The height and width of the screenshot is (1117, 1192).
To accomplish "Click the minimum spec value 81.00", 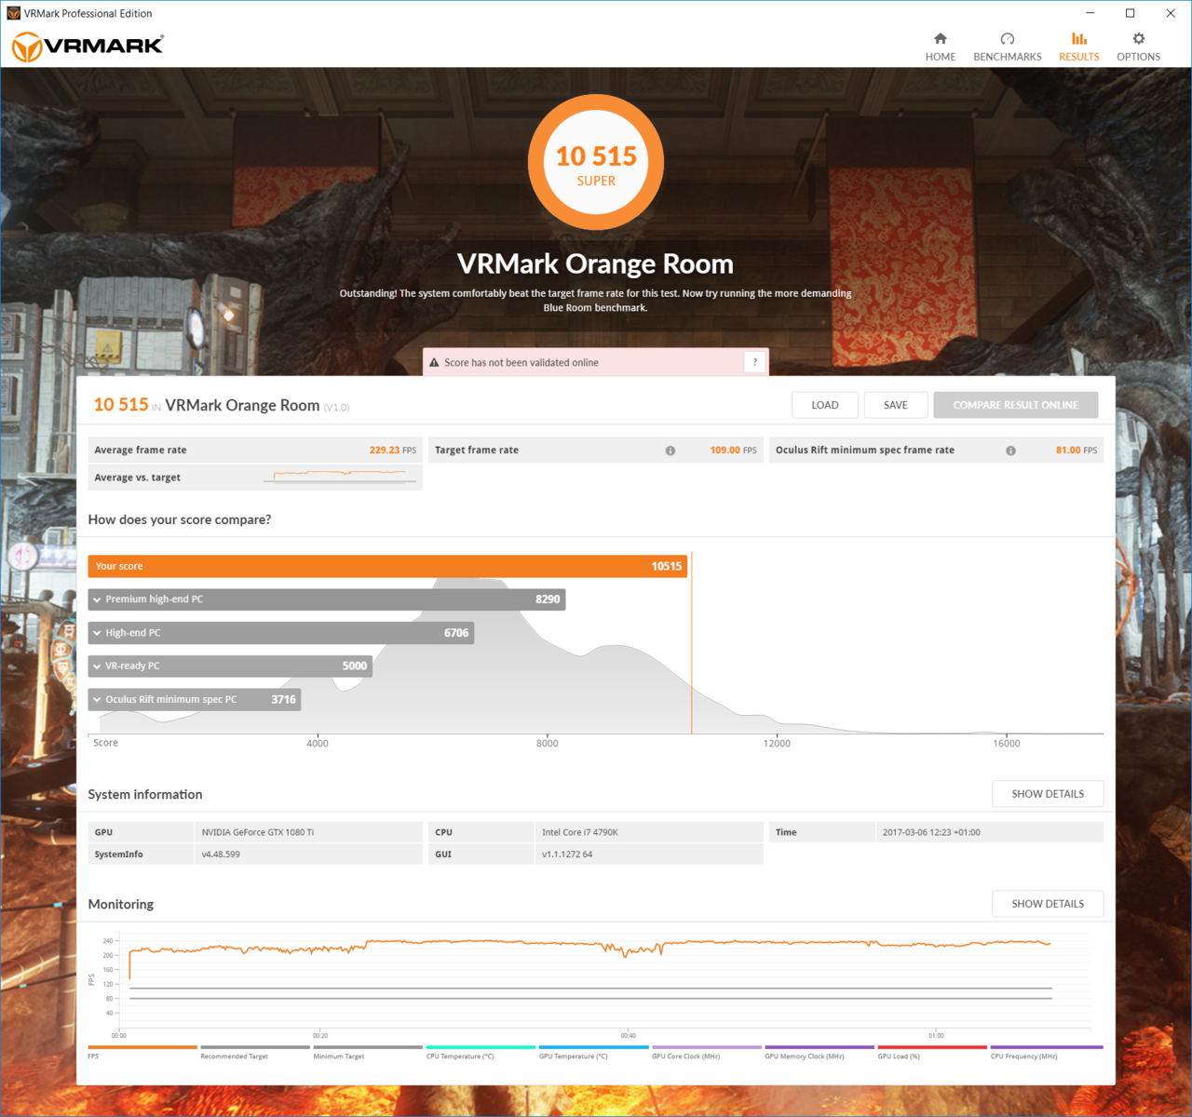I will click(1068, 451).
